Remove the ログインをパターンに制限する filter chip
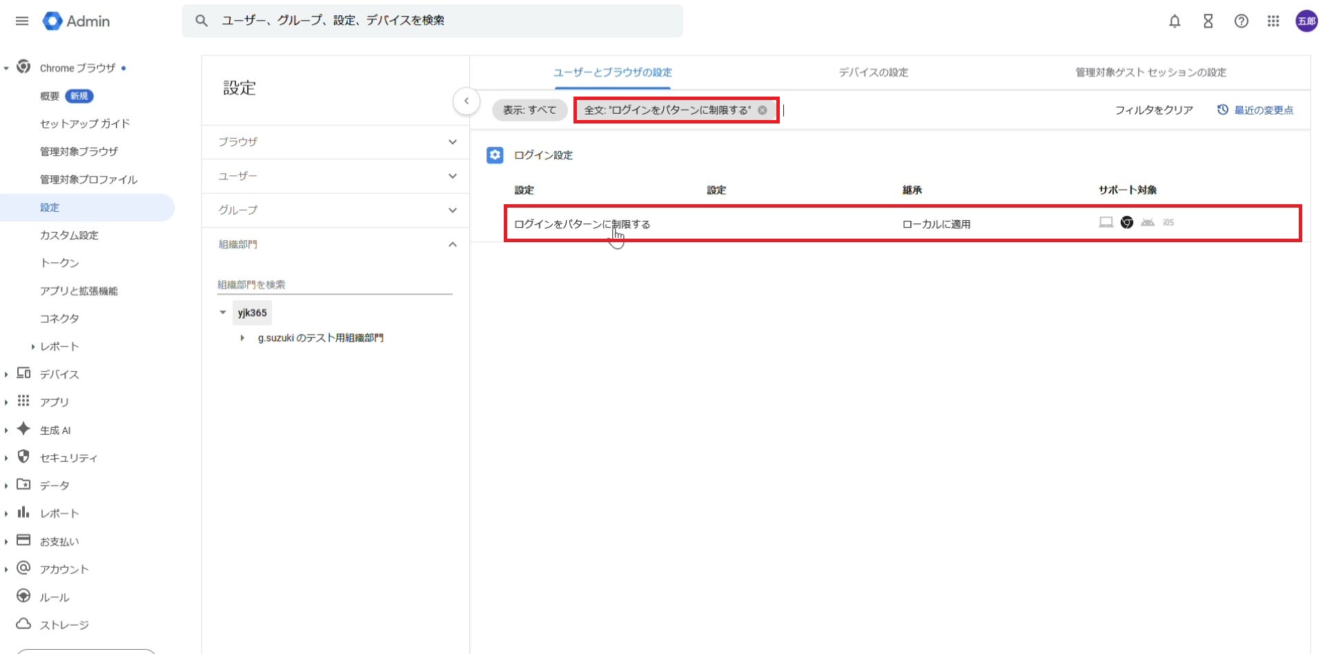Image resolution: width=1325 pixels, height=654 pixels. pos(763,110)
